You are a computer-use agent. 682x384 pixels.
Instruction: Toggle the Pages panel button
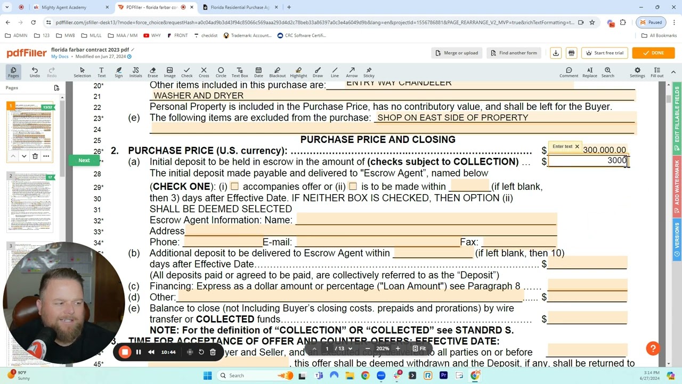[13, 72]
